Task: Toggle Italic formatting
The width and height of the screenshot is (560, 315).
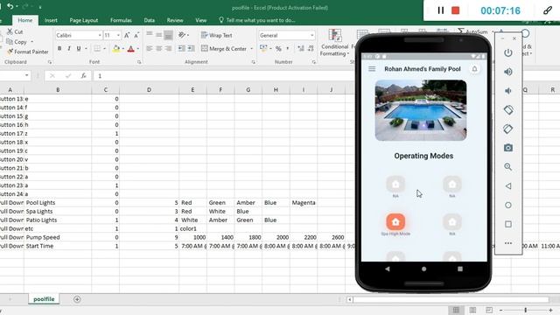Action: point(69,49)
